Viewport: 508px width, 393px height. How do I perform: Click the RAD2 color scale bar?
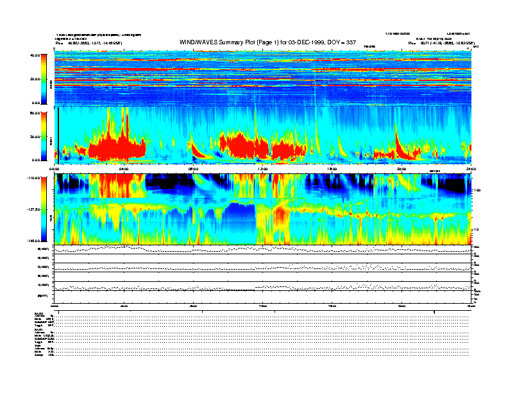(x=44, y=79)
